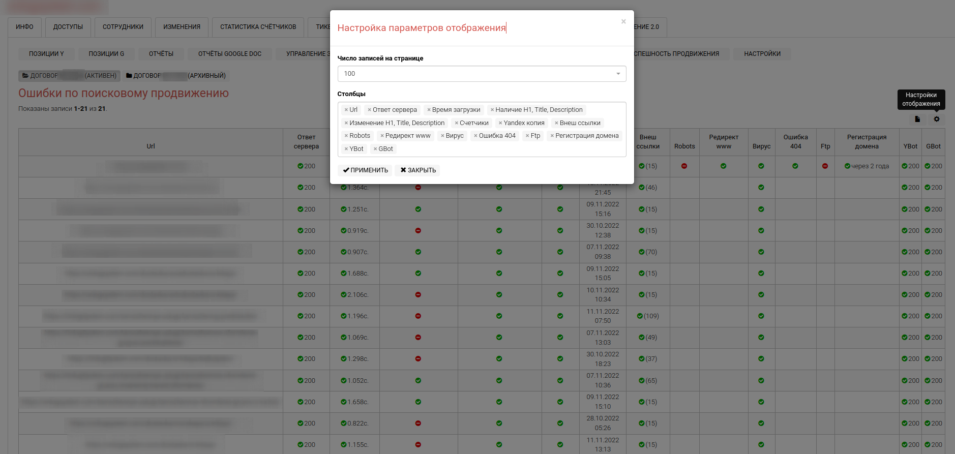Remove the Ftp column tag
This screenshot has height=454, width=955.
[527, 136]
